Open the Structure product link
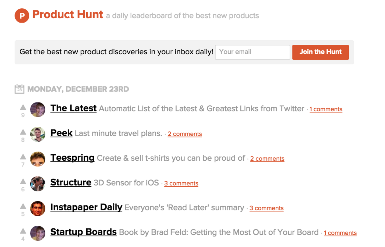 tap(71, 182)
